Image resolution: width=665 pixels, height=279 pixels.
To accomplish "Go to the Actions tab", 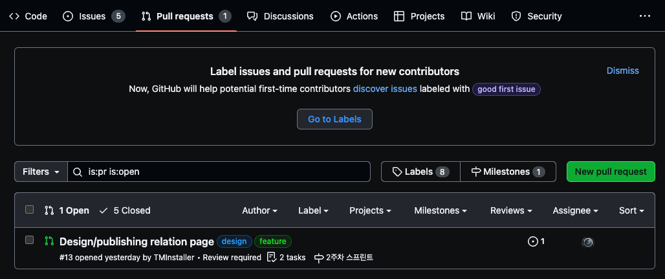I will pos(354,16).
